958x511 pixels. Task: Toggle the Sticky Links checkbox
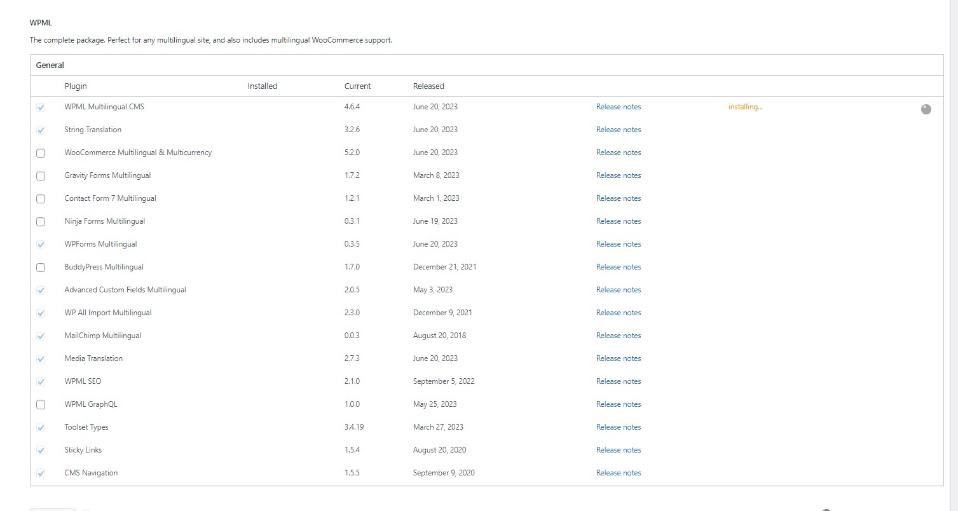click(41, 451)
